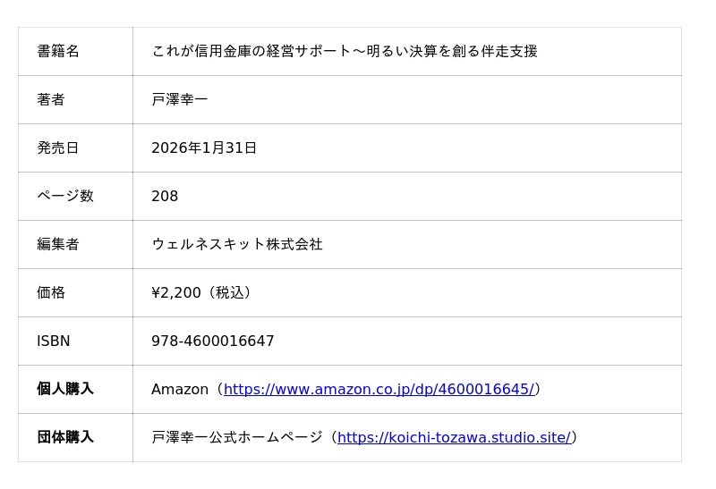Click the page count value 208
Viewport: 716px width, 489px height.
click(x=165, y=196)
